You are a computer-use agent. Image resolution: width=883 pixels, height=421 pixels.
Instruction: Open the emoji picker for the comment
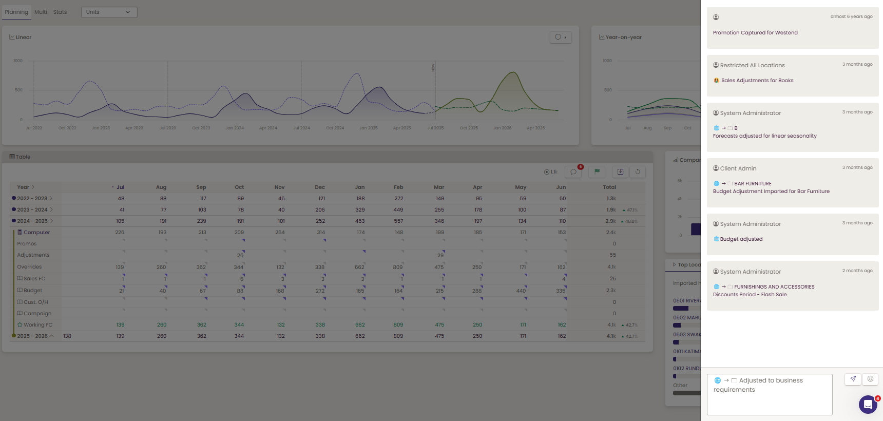[870, 379]
